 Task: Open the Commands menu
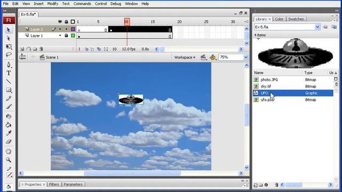point(82,4)
